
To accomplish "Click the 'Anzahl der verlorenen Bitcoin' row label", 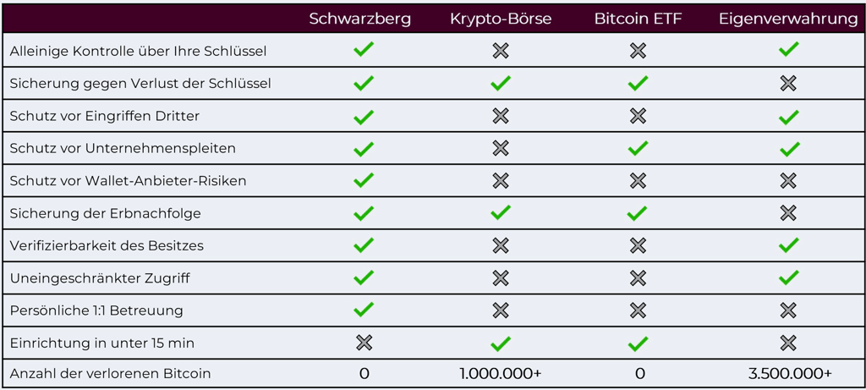I will [x=111, y=373].
